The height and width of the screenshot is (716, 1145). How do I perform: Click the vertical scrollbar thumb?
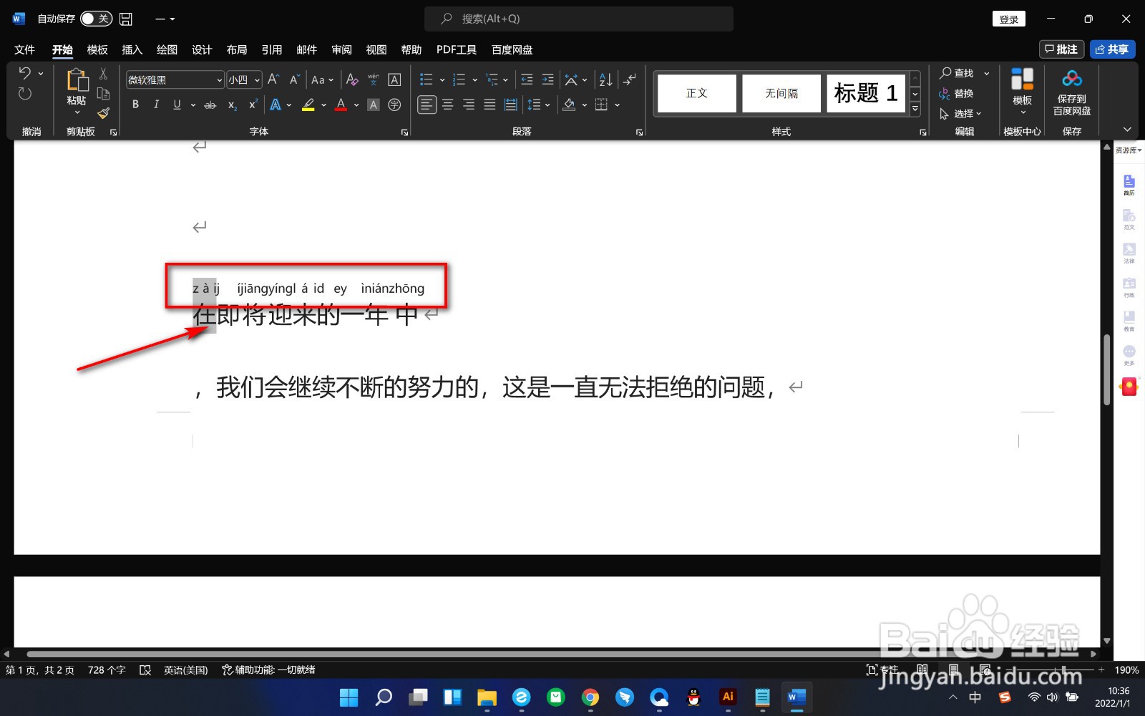(1107, 369)
